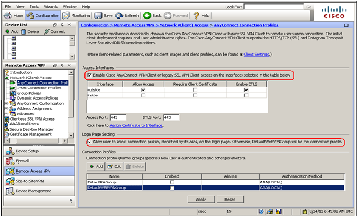359x218 pixels.
Task: Click Device List scroll down arrow
Action: click(x=72, y=56)
